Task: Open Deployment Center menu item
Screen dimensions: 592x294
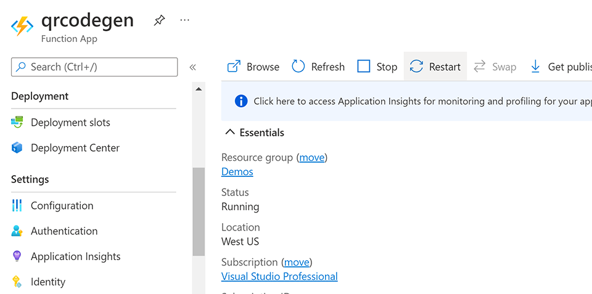Action: pos(75,147)
